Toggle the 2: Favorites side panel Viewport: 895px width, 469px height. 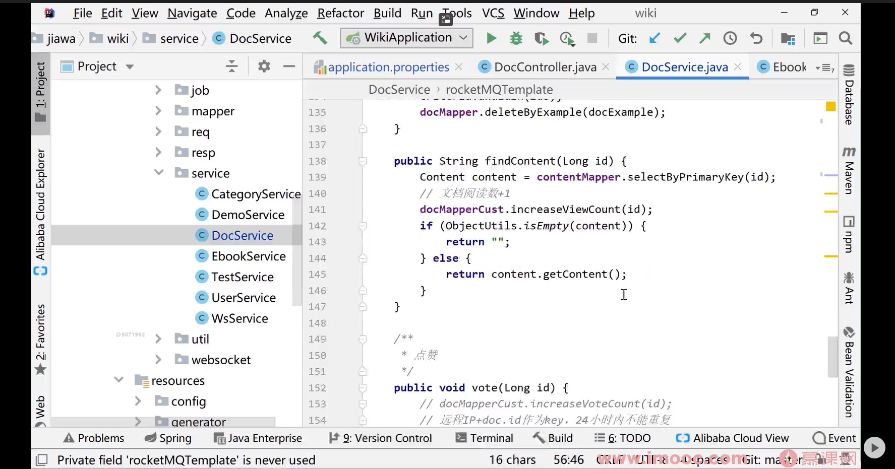point(40,339)
